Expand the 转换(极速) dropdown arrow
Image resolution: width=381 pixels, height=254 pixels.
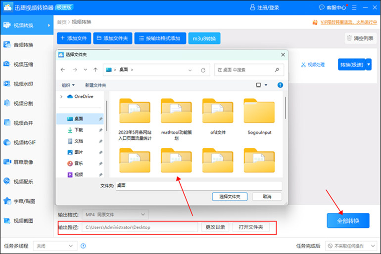point(369,65)
